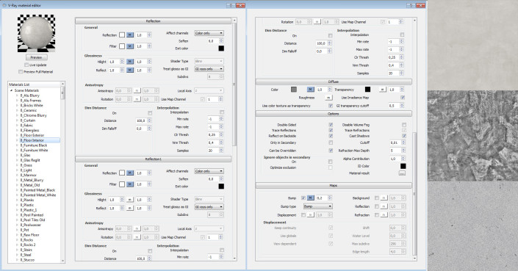The height and width of the screenshot is (271, 518).
Task: Collapse the Diffuse rollout header
Action: (334, 82)
